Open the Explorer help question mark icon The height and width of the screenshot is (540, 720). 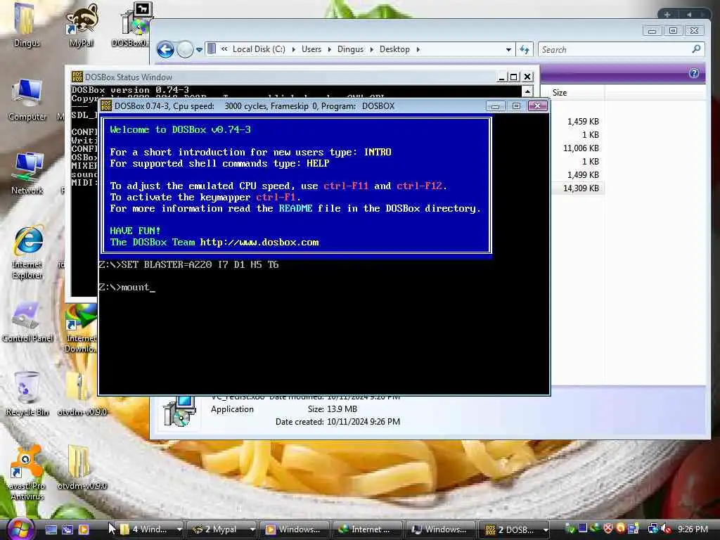point(694,73)
